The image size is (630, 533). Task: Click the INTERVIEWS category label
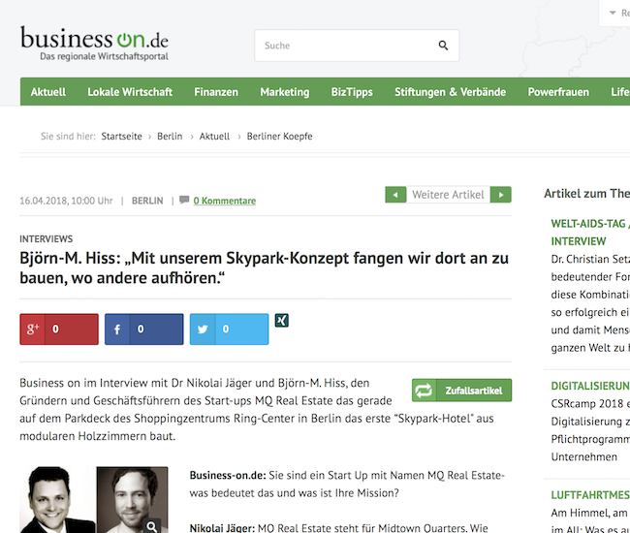coord(47,239)
